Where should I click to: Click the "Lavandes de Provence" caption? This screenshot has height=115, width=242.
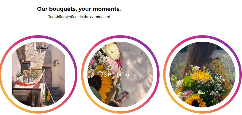coord(202,74)
